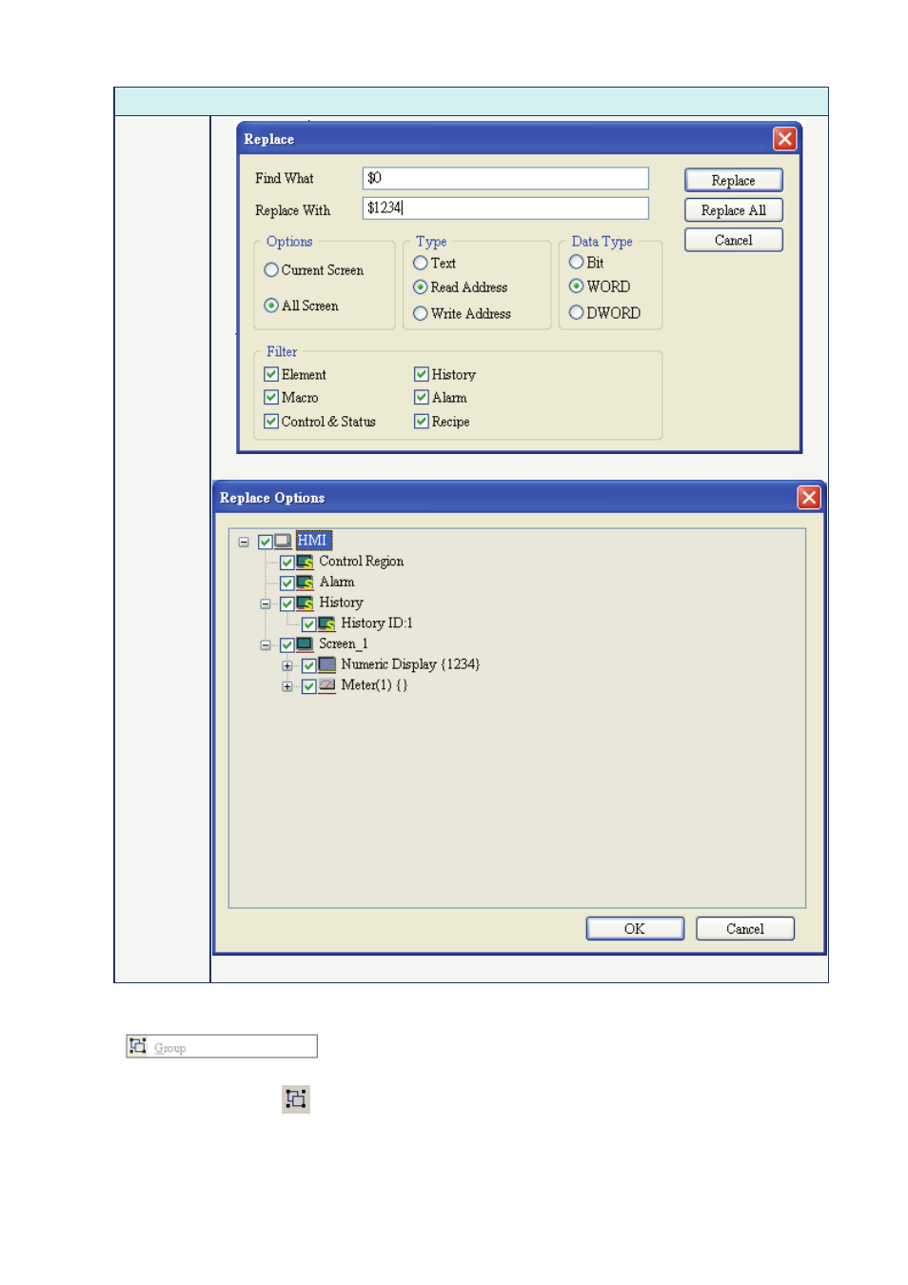Select the History tree item label

click(x=342, y=603)
